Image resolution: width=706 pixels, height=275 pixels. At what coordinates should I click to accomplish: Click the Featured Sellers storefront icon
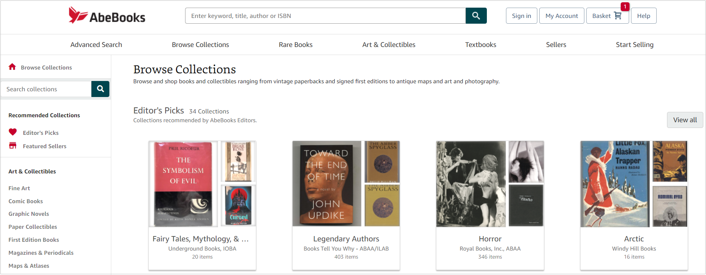click(13, 146)
